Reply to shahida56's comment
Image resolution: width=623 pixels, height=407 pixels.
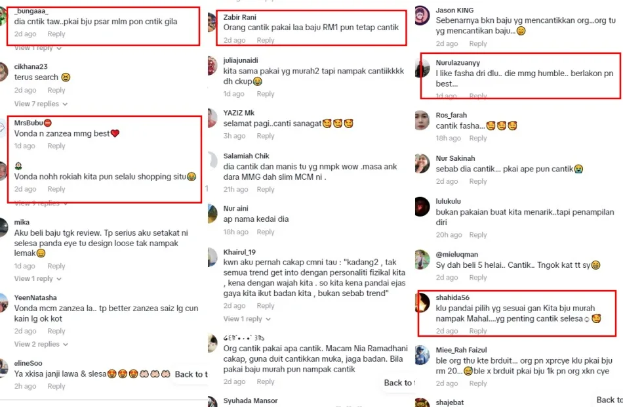[x=478, y=332]
